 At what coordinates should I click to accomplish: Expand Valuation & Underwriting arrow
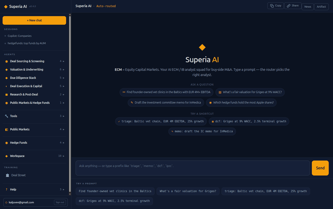click(x=64, y=70)
